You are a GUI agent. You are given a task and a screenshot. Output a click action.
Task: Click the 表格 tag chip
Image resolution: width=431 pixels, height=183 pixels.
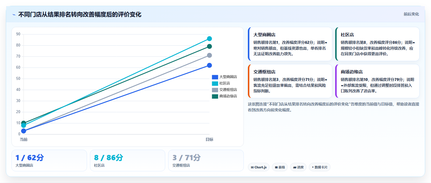pos(280,167)
